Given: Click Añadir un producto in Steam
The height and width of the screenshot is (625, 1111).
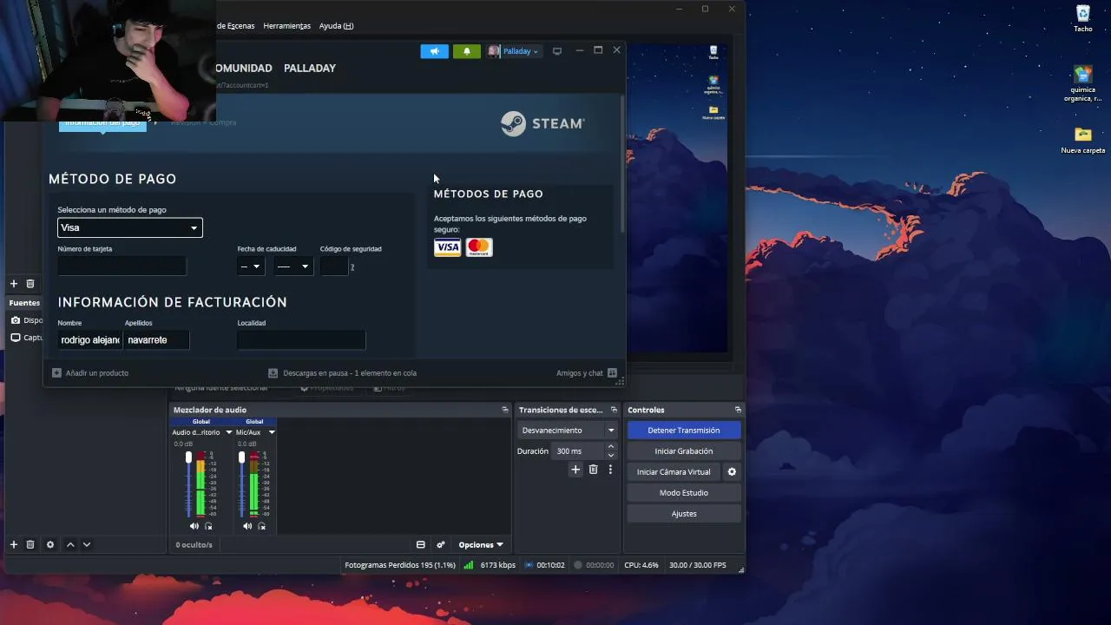Looking at the screenshot, I should click(x=90, y=373).
